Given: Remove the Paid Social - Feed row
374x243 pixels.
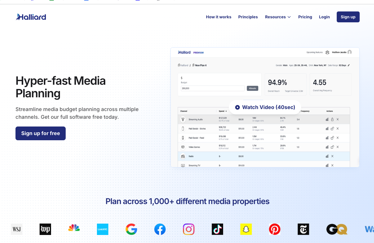Looking at the screenshot, I should click(338, 138).
